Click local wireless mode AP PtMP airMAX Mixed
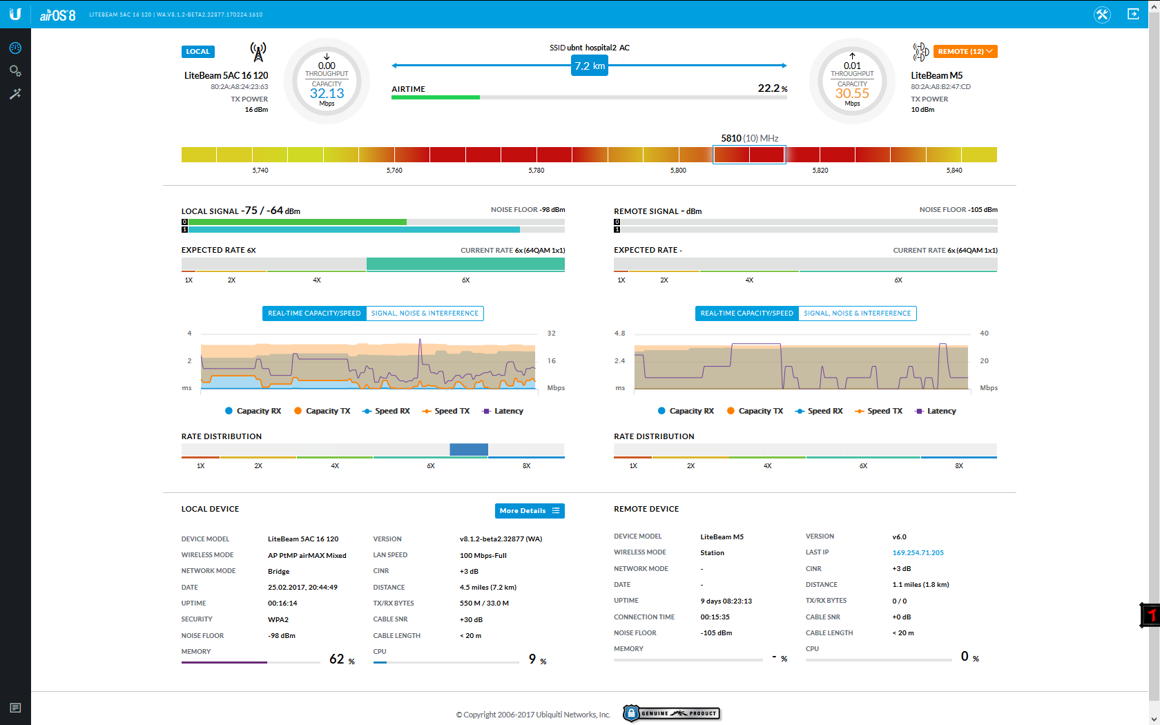 tap(307, 555)
